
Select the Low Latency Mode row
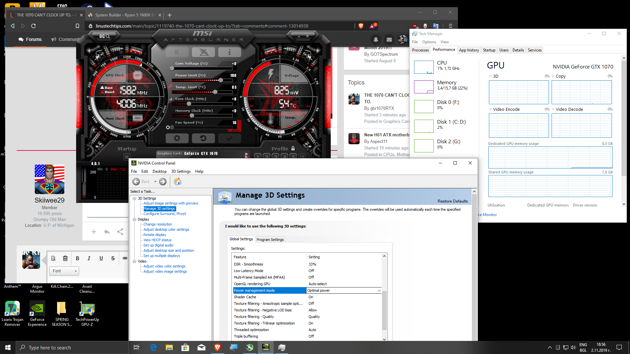(x=307, y=271)
